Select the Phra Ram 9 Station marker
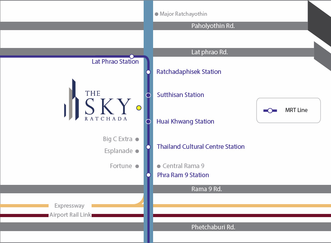Viewport: 331px width, 243px height. (148, 175)
